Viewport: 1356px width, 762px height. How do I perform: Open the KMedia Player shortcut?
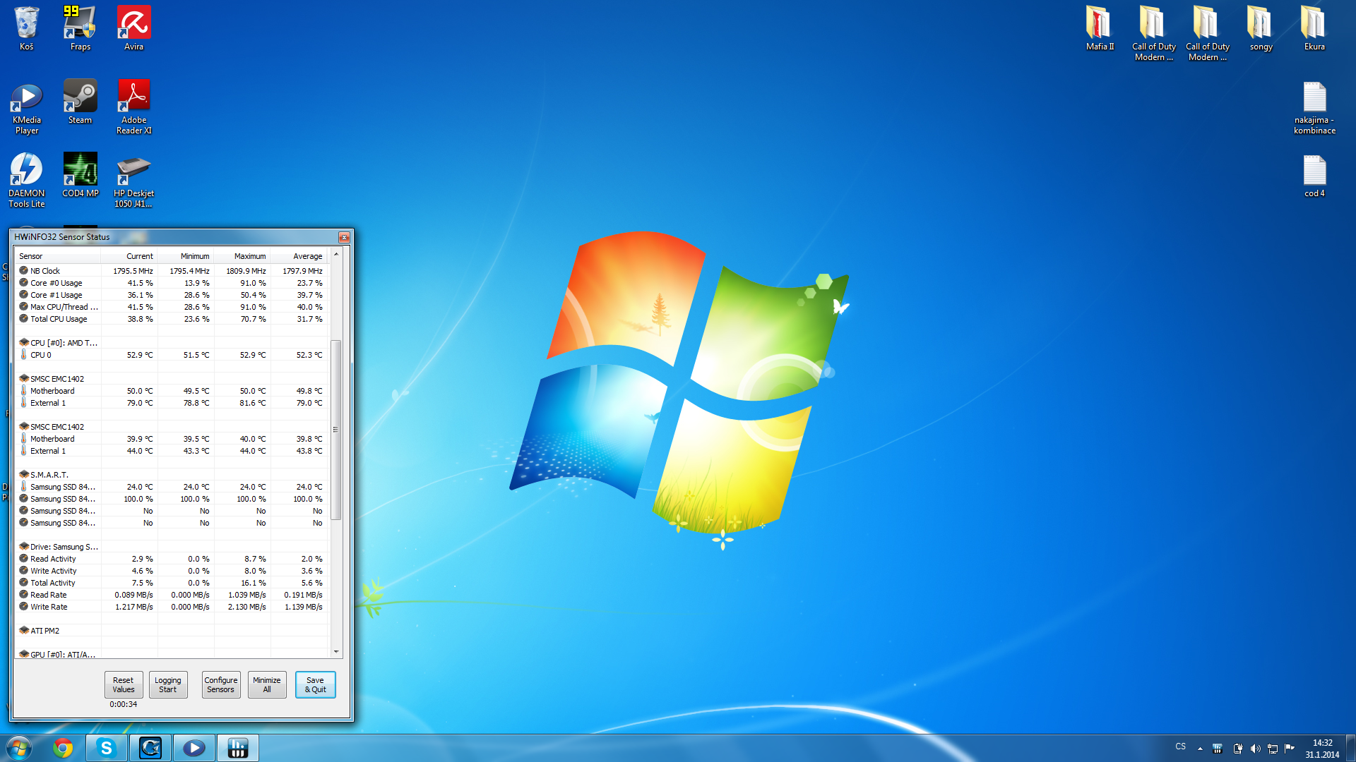click(x=26, y=107)
